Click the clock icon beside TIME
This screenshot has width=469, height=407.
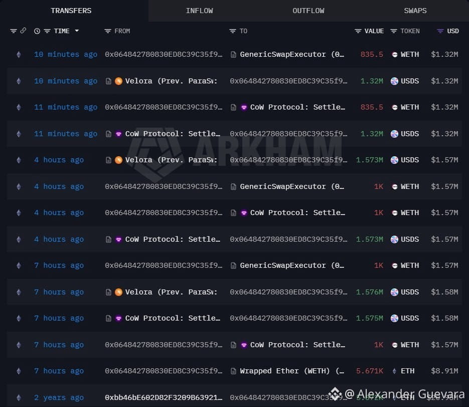37,31
